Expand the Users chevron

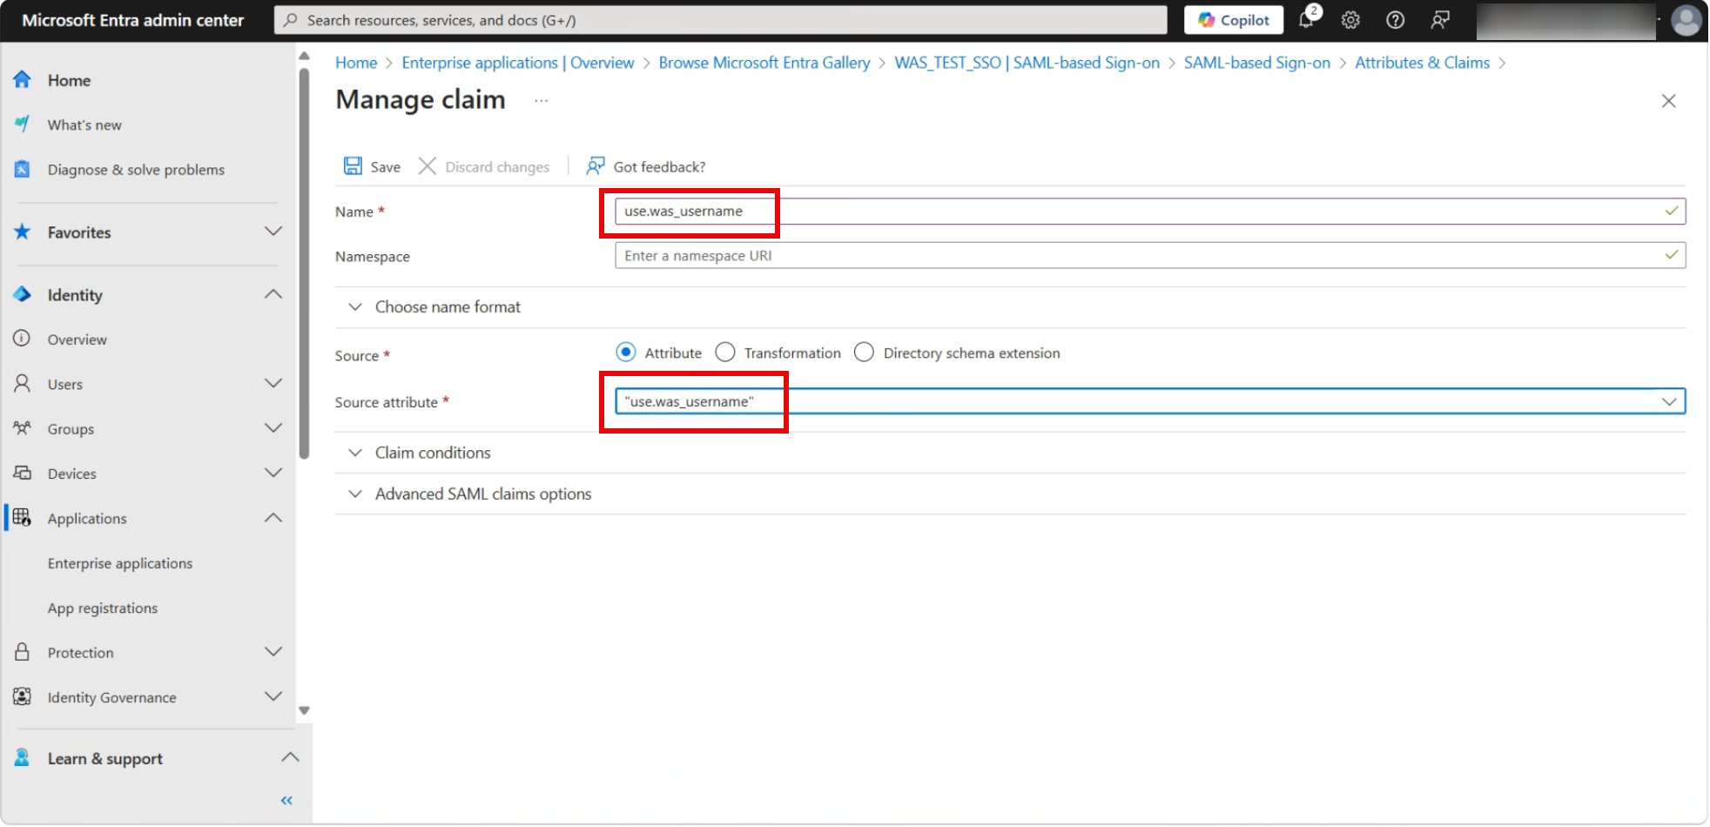click(x=273, y=383)
